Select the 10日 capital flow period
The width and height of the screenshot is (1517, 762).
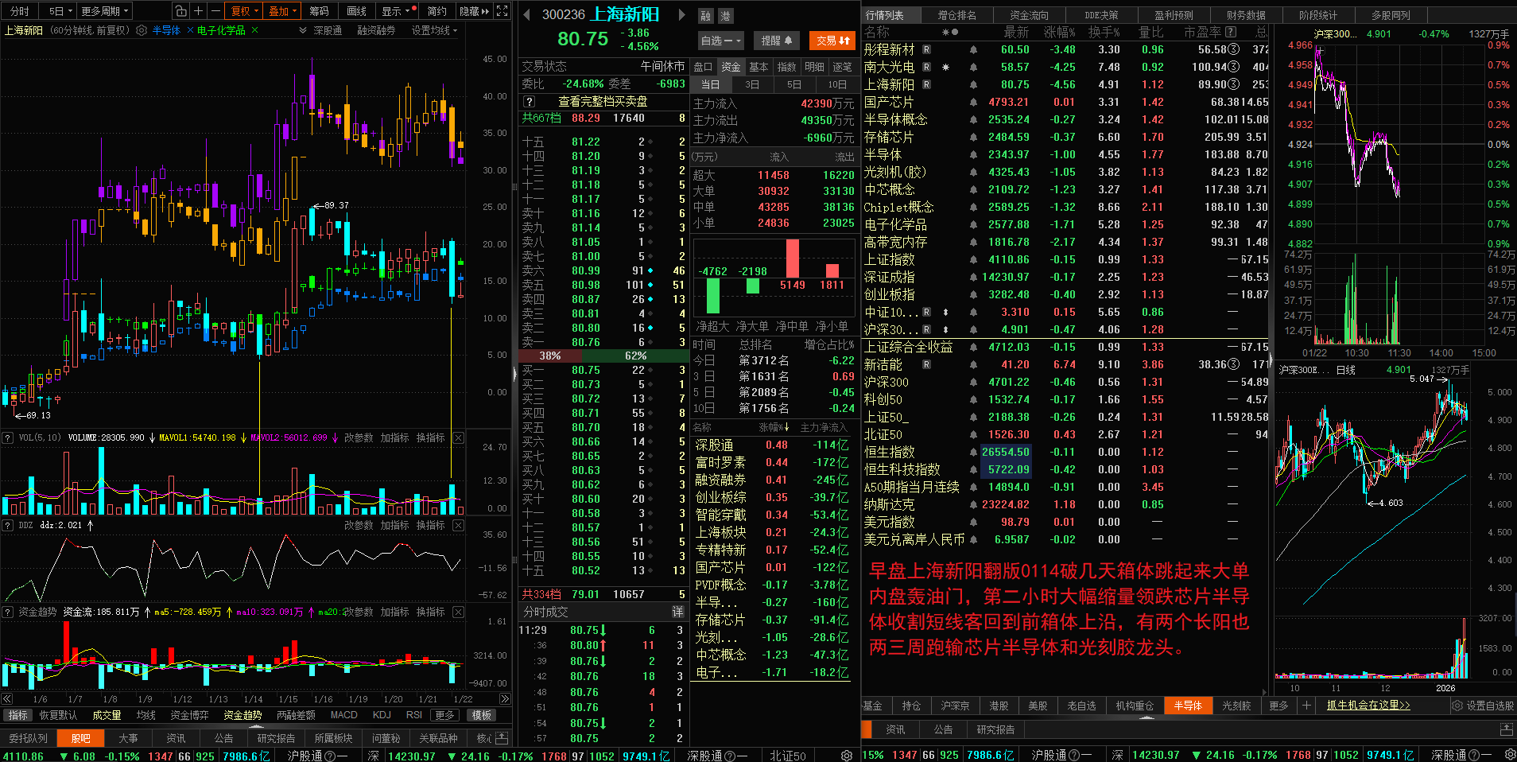837,84
